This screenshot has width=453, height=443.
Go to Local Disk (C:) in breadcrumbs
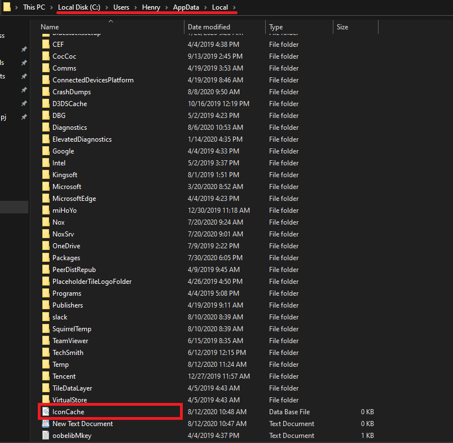(78, 7)
